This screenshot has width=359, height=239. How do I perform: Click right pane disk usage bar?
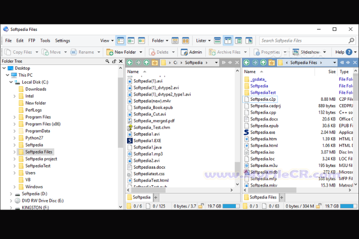click(x=349, y=206)
